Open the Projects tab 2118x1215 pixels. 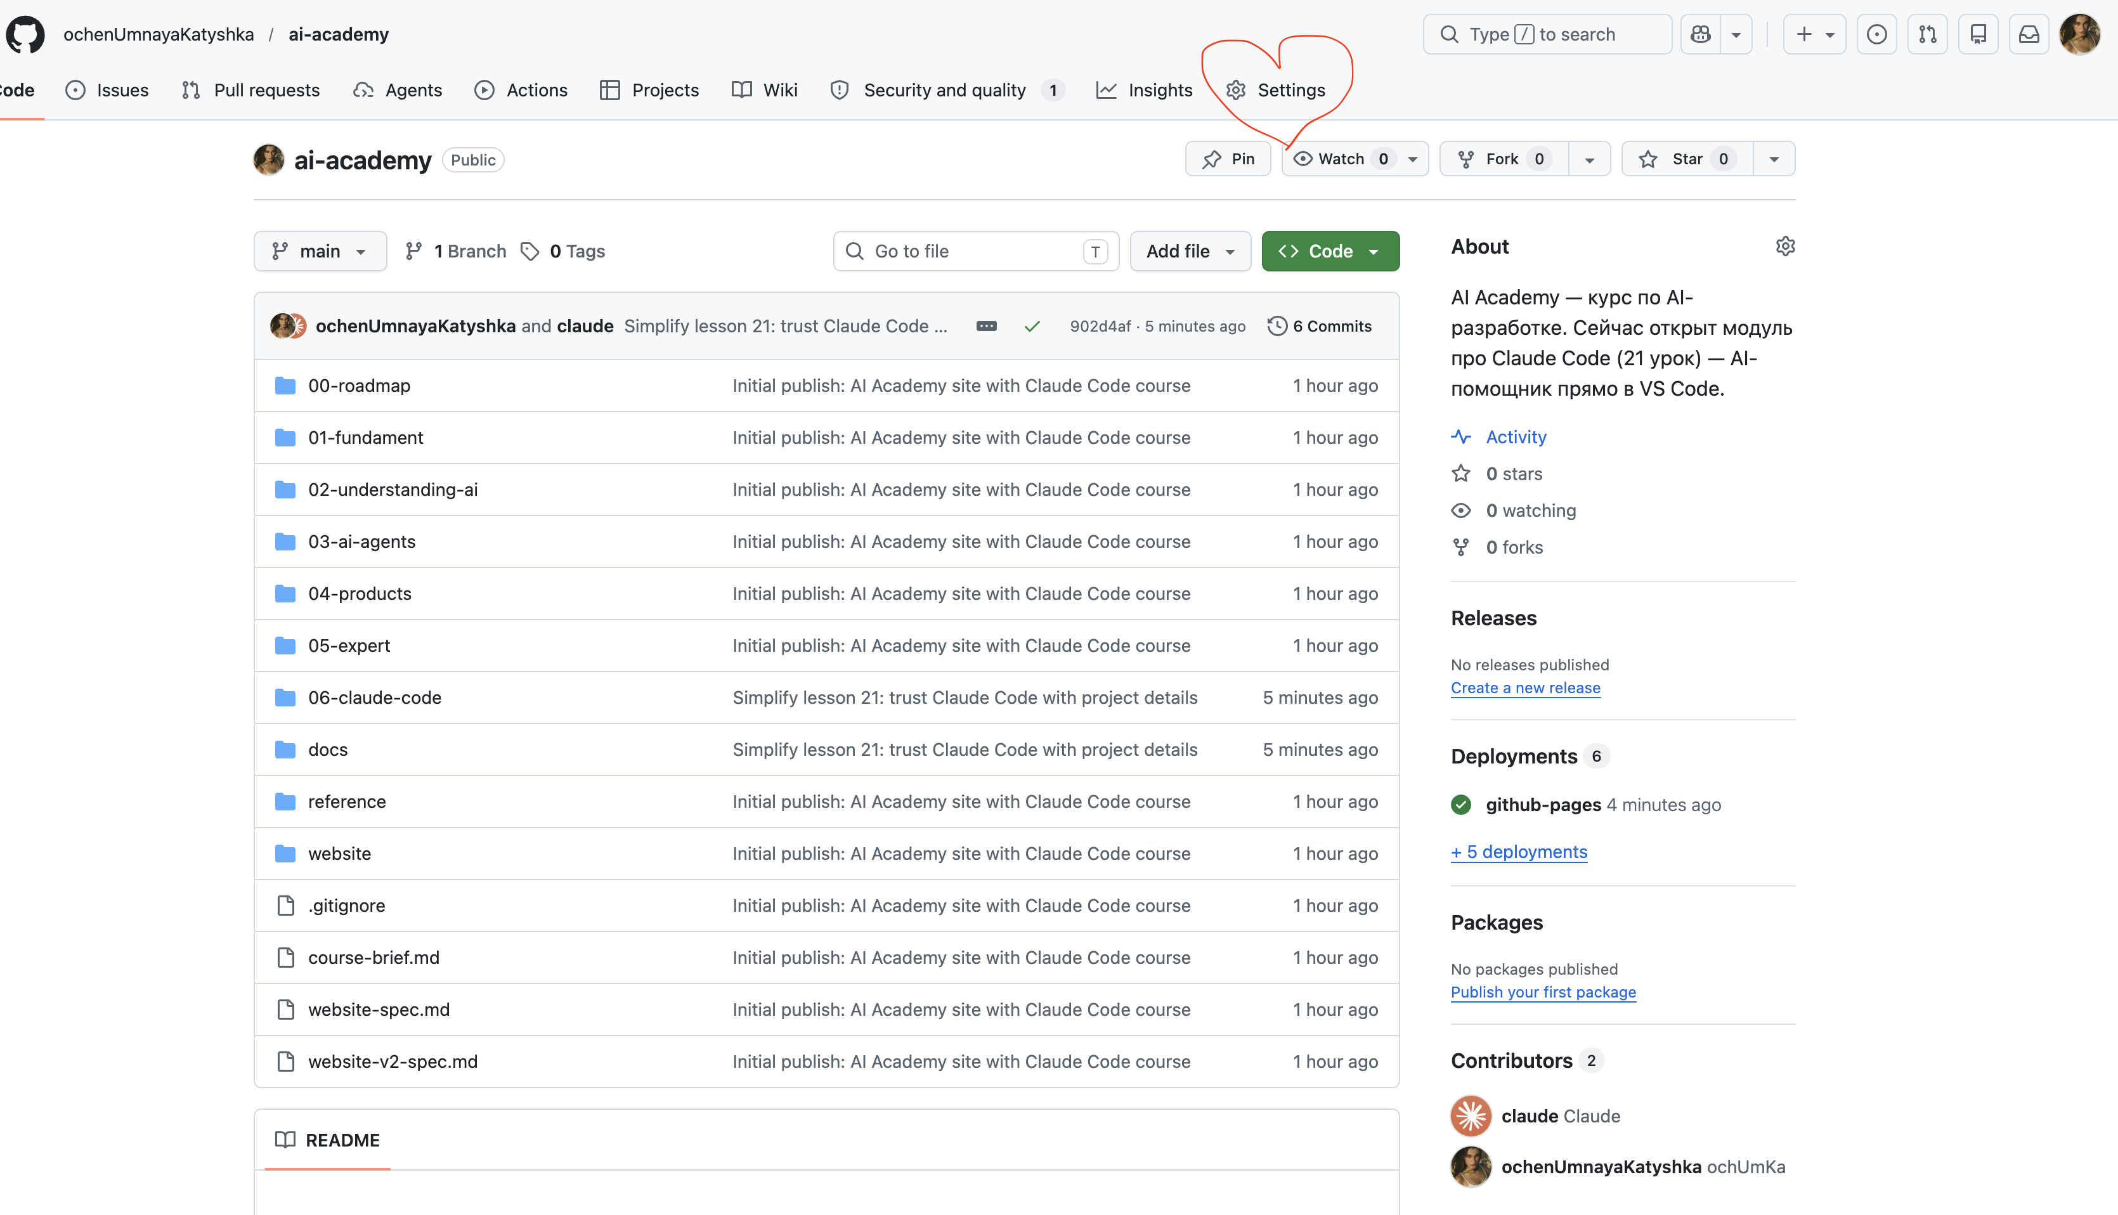[x=649, y=90]
